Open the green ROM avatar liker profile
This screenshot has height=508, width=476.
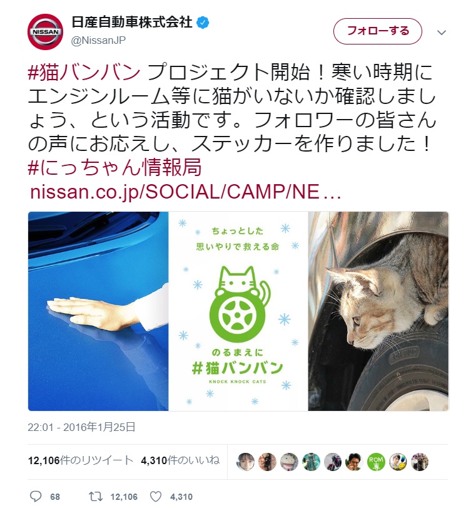[x=376, y=462]
